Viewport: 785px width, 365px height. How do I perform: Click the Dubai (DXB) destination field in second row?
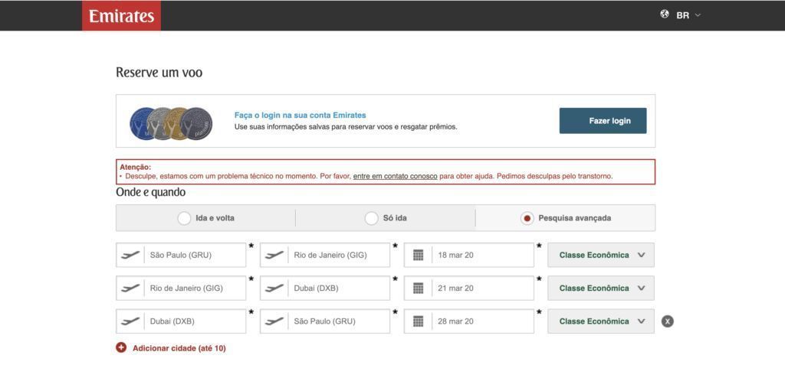coord(325,288)
